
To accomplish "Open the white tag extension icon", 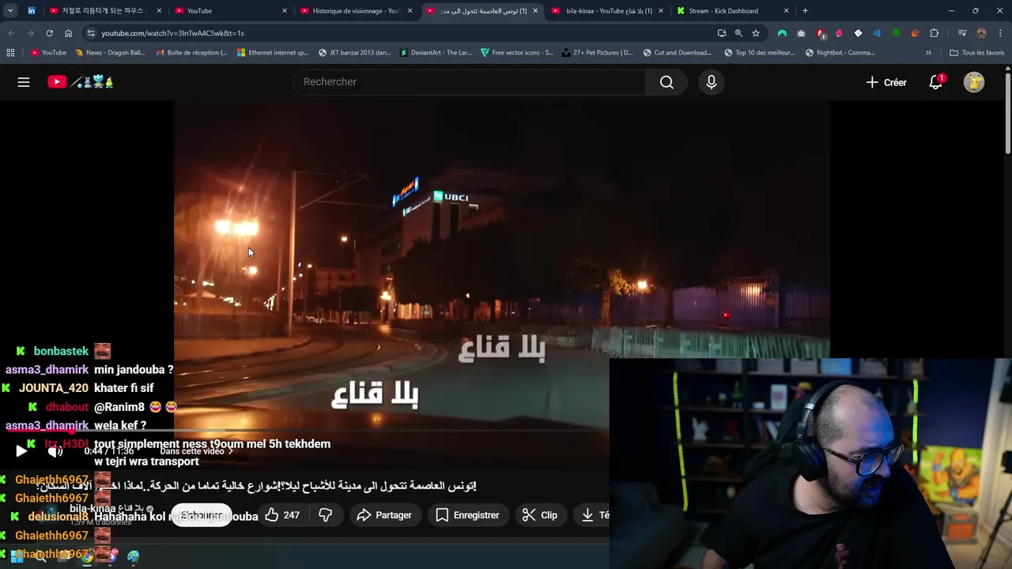I will 858,33.
